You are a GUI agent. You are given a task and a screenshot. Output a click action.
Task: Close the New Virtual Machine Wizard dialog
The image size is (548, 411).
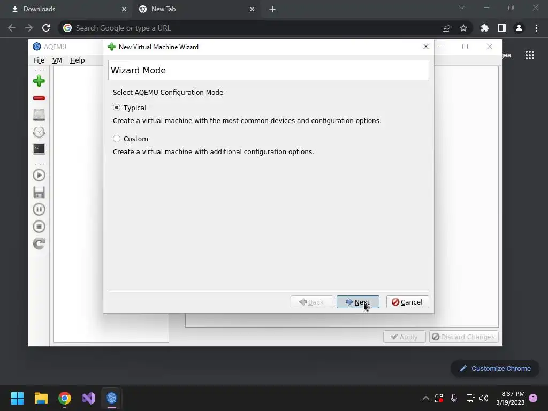click(x=425, y=47)
